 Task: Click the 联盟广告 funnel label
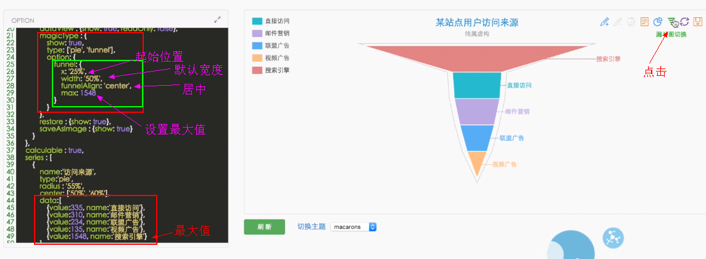512,138
